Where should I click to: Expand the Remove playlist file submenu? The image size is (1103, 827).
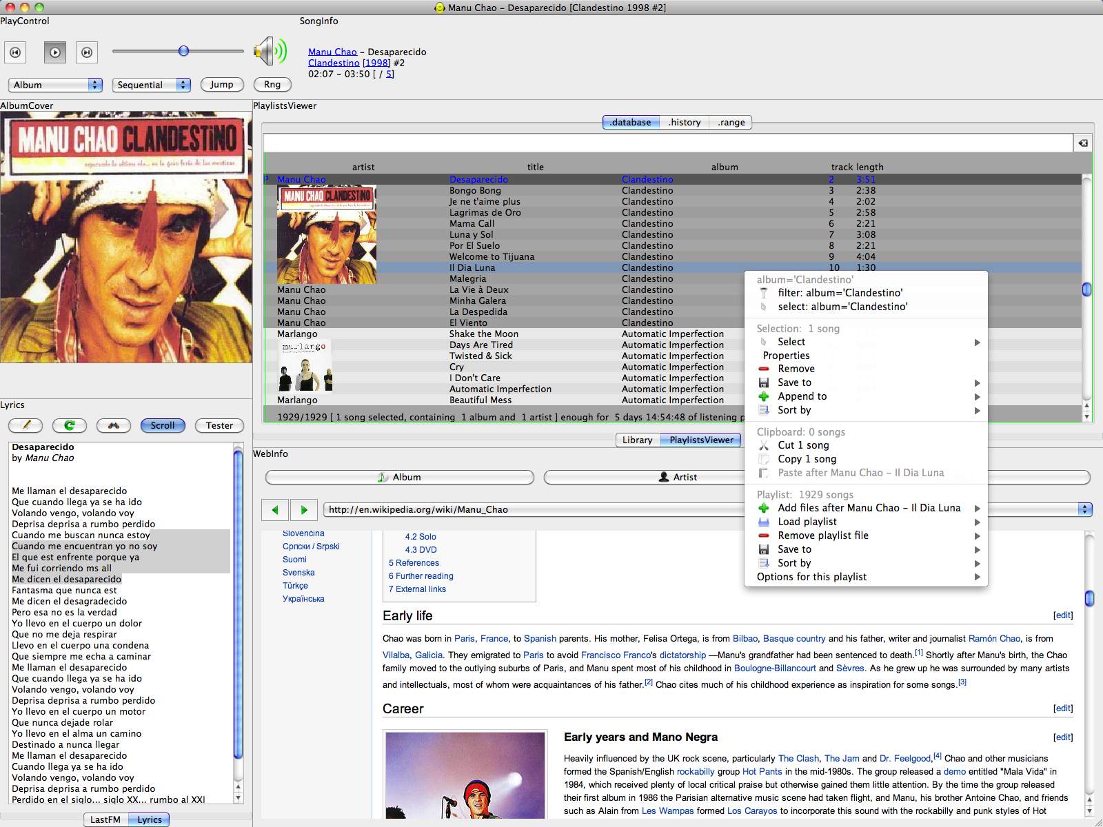[977, 535]
